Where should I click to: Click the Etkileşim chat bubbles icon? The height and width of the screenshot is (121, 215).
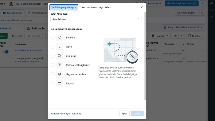click(60, 56)
